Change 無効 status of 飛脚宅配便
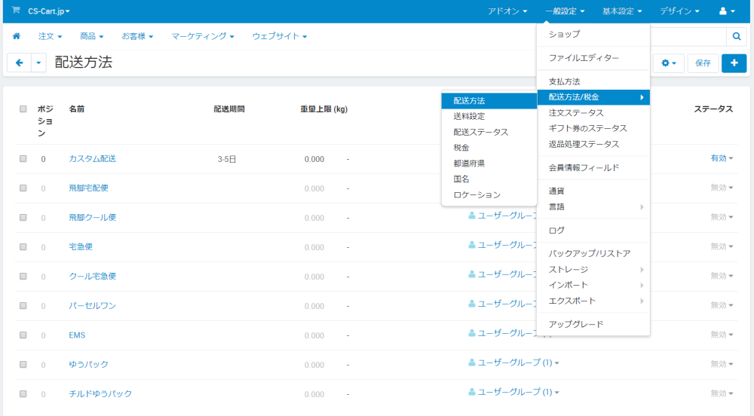The image size is (754, 416). point(722,188)
